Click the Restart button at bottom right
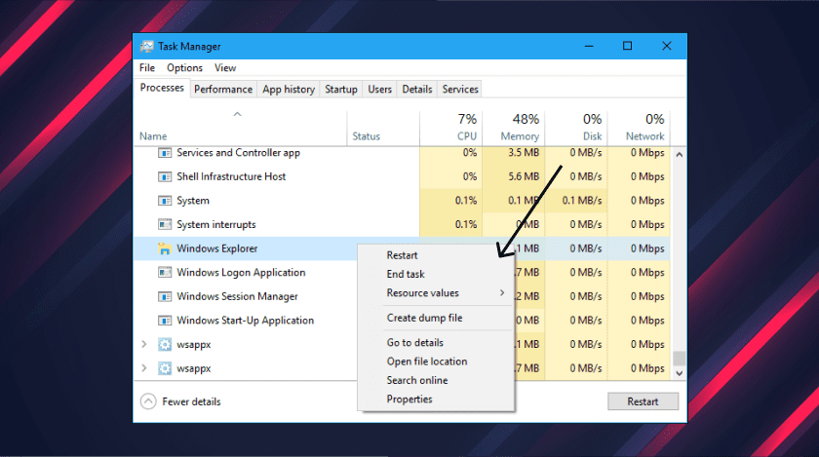Viewport: 819px width, 457px height. [643, 401]
